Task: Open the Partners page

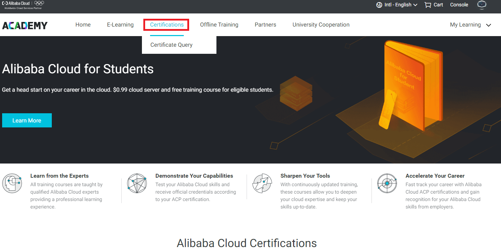Action: (x=265, y=24)
